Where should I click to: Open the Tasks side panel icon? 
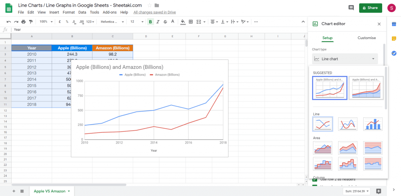pos(394,53)
